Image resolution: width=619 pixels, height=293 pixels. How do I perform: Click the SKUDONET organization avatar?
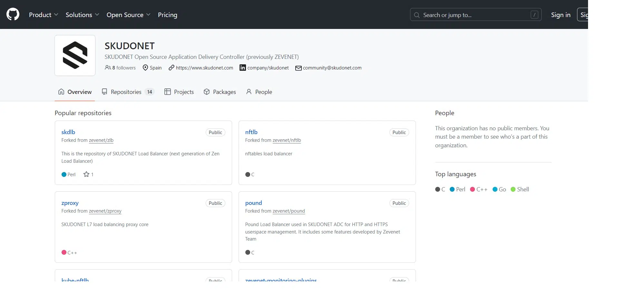click(75, 55)
